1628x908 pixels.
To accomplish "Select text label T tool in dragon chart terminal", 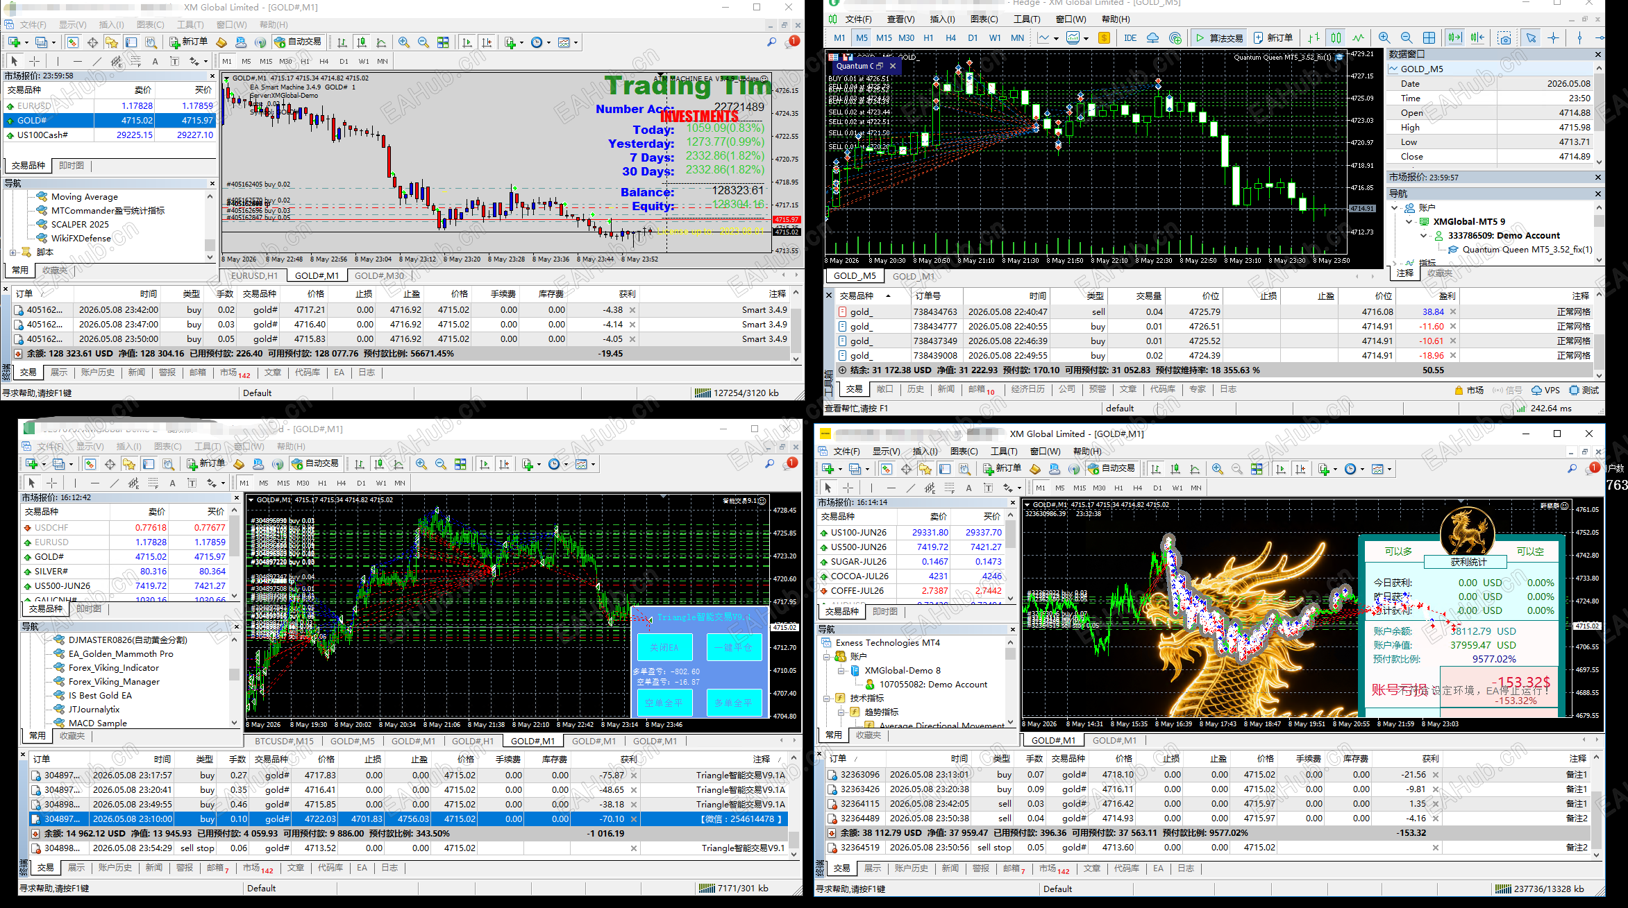I will pos(988,488).
